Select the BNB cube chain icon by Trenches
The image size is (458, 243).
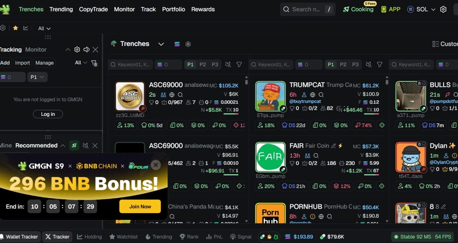pyautogui.click(x=188, y=44)
